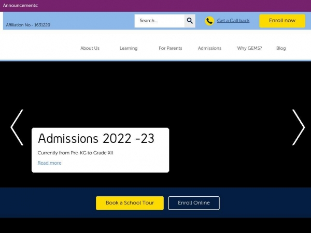This screenshot has width=311, height=233.
Task: Open the Get a Call back link
Action: (233, 21)
